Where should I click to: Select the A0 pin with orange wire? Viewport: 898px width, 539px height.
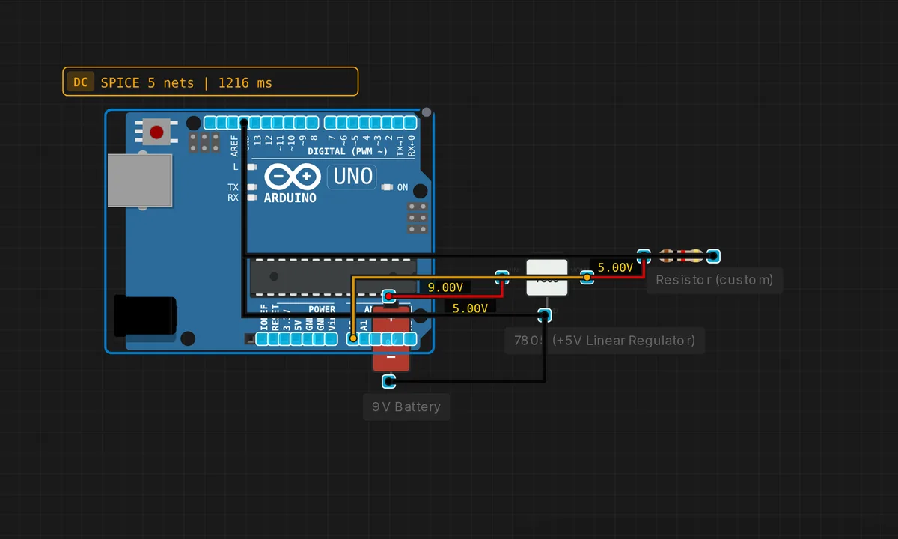[353, 339]
